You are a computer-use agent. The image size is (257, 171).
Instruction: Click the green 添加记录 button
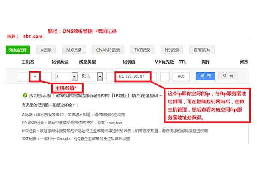pyautogui.click(x=18, y=50)
